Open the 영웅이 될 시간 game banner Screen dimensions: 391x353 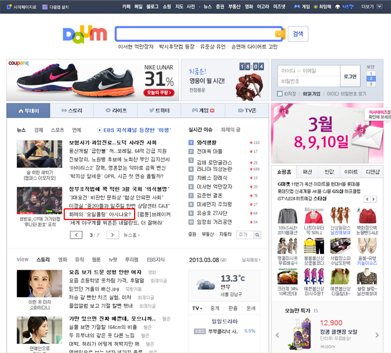pos(225,80)
